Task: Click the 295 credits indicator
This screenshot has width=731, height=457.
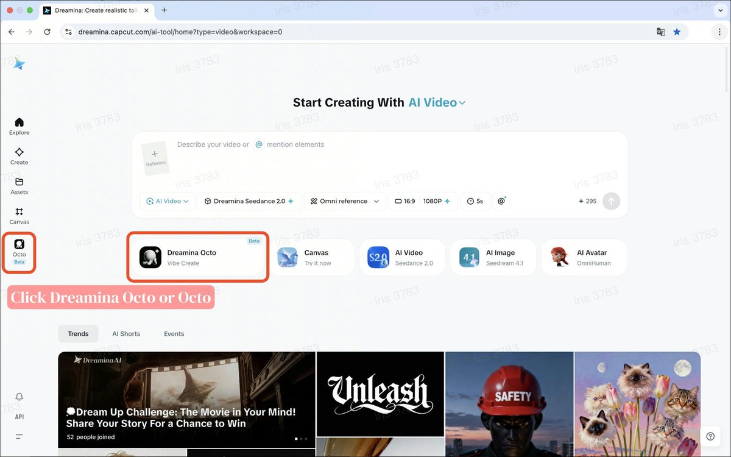Action: pos(587,201)
